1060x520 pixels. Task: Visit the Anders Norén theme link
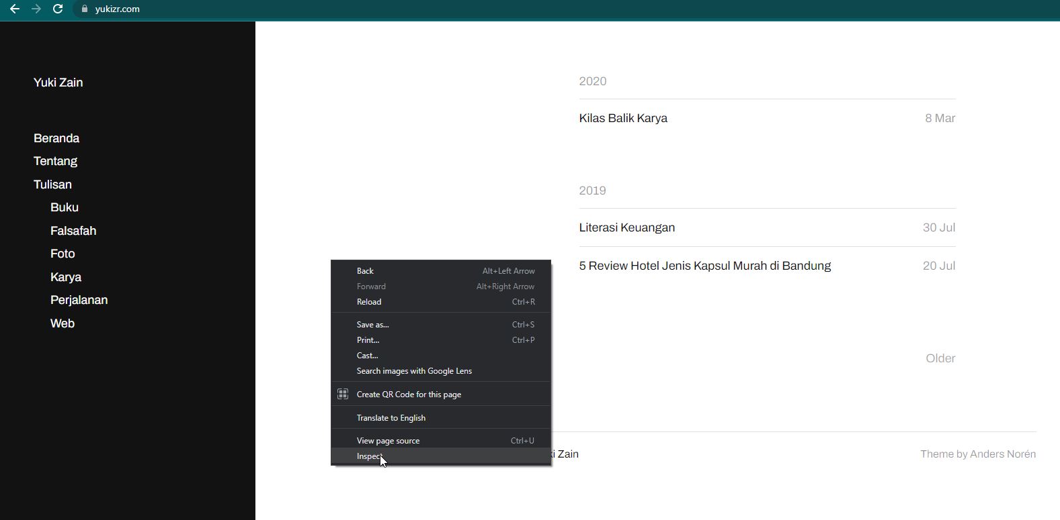pos(1002,454)
